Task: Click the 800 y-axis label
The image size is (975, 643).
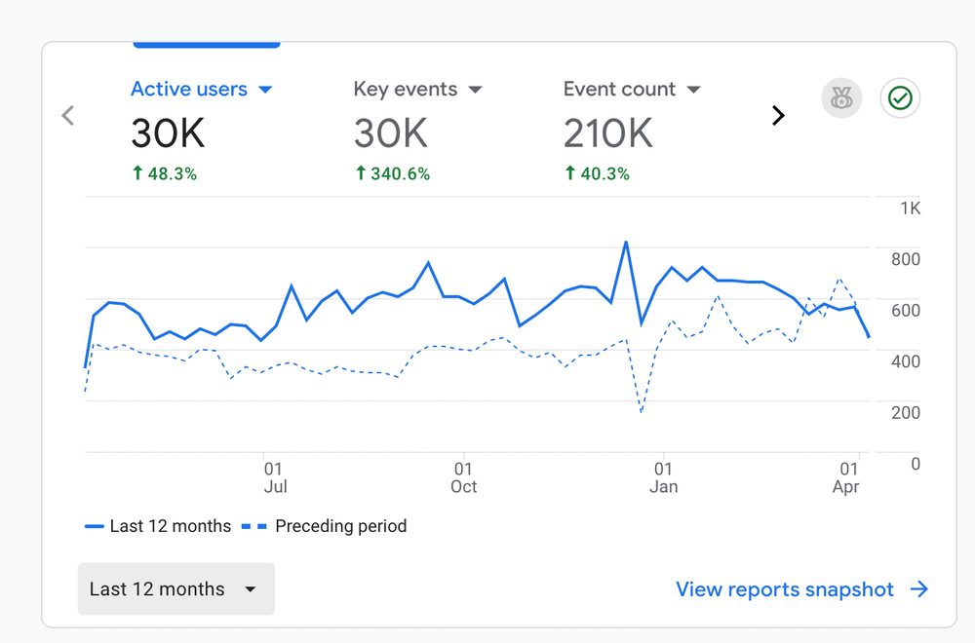Action: tap(906, 259)
